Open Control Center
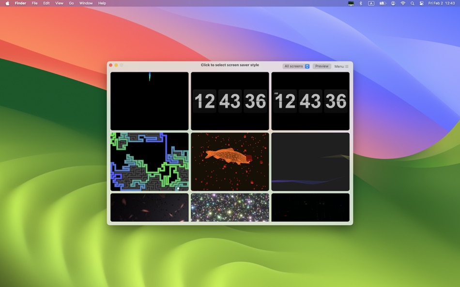 point(422,3)
